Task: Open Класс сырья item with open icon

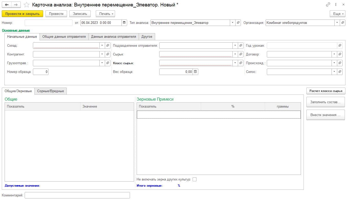Action: 241,63
